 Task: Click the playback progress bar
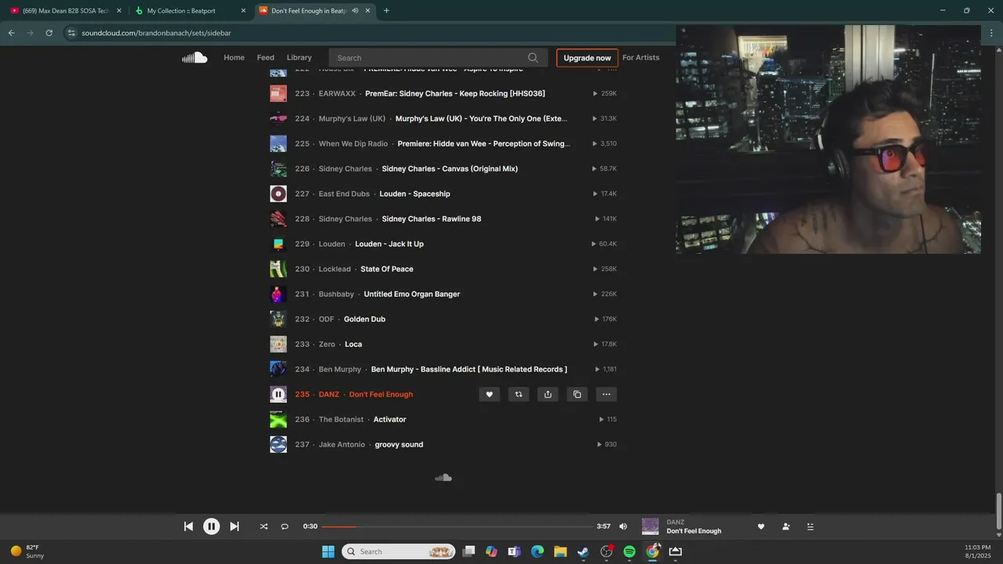tap(457, 526)
